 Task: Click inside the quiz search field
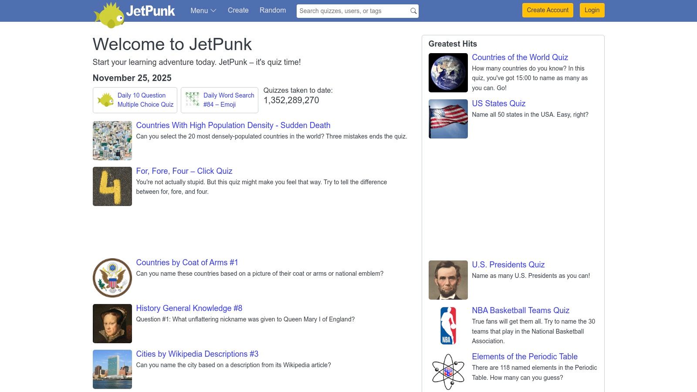point(348,10)
